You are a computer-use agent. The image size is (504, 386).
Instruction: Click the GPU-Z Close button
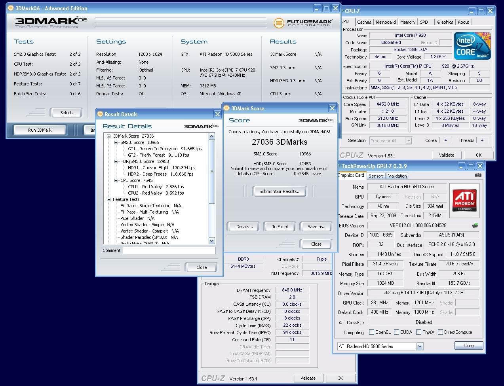coord(469,346)
